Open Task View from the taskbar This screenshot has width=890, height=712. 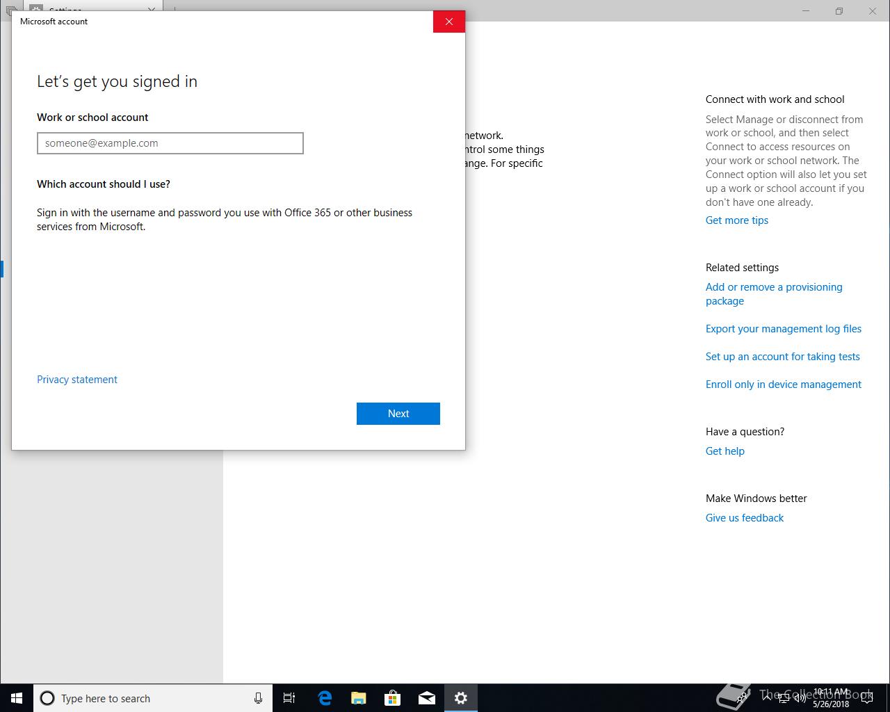289,698
